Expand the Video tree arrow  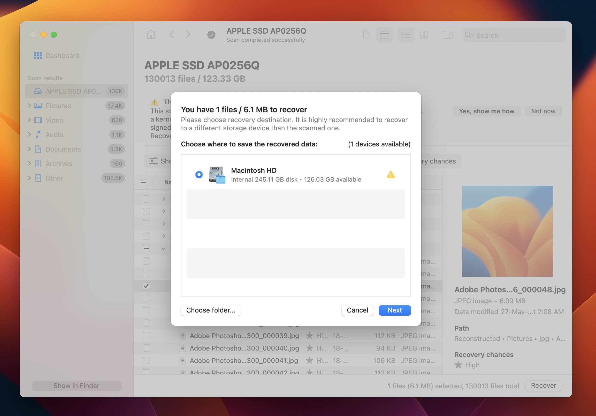29,120
